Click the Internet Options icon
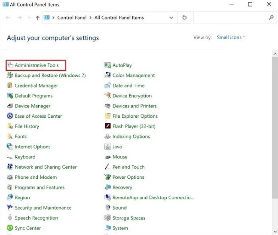Screen dimensions: 278x235 pos(10,146)
